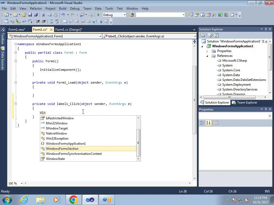This screenshot has height=205, width=274.
Task: Collapse the label1_Click method outline
Action: click(16, 104)
